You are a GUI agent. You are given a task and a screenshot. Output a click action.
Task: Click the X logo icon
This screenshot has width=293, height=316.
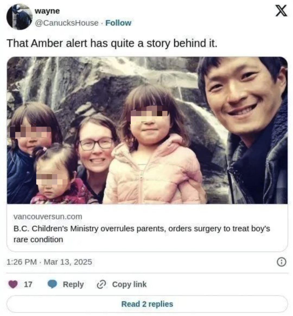pyautogui.click(x=281, y=11)
